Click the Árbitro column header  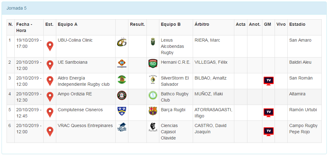[202, 24]
